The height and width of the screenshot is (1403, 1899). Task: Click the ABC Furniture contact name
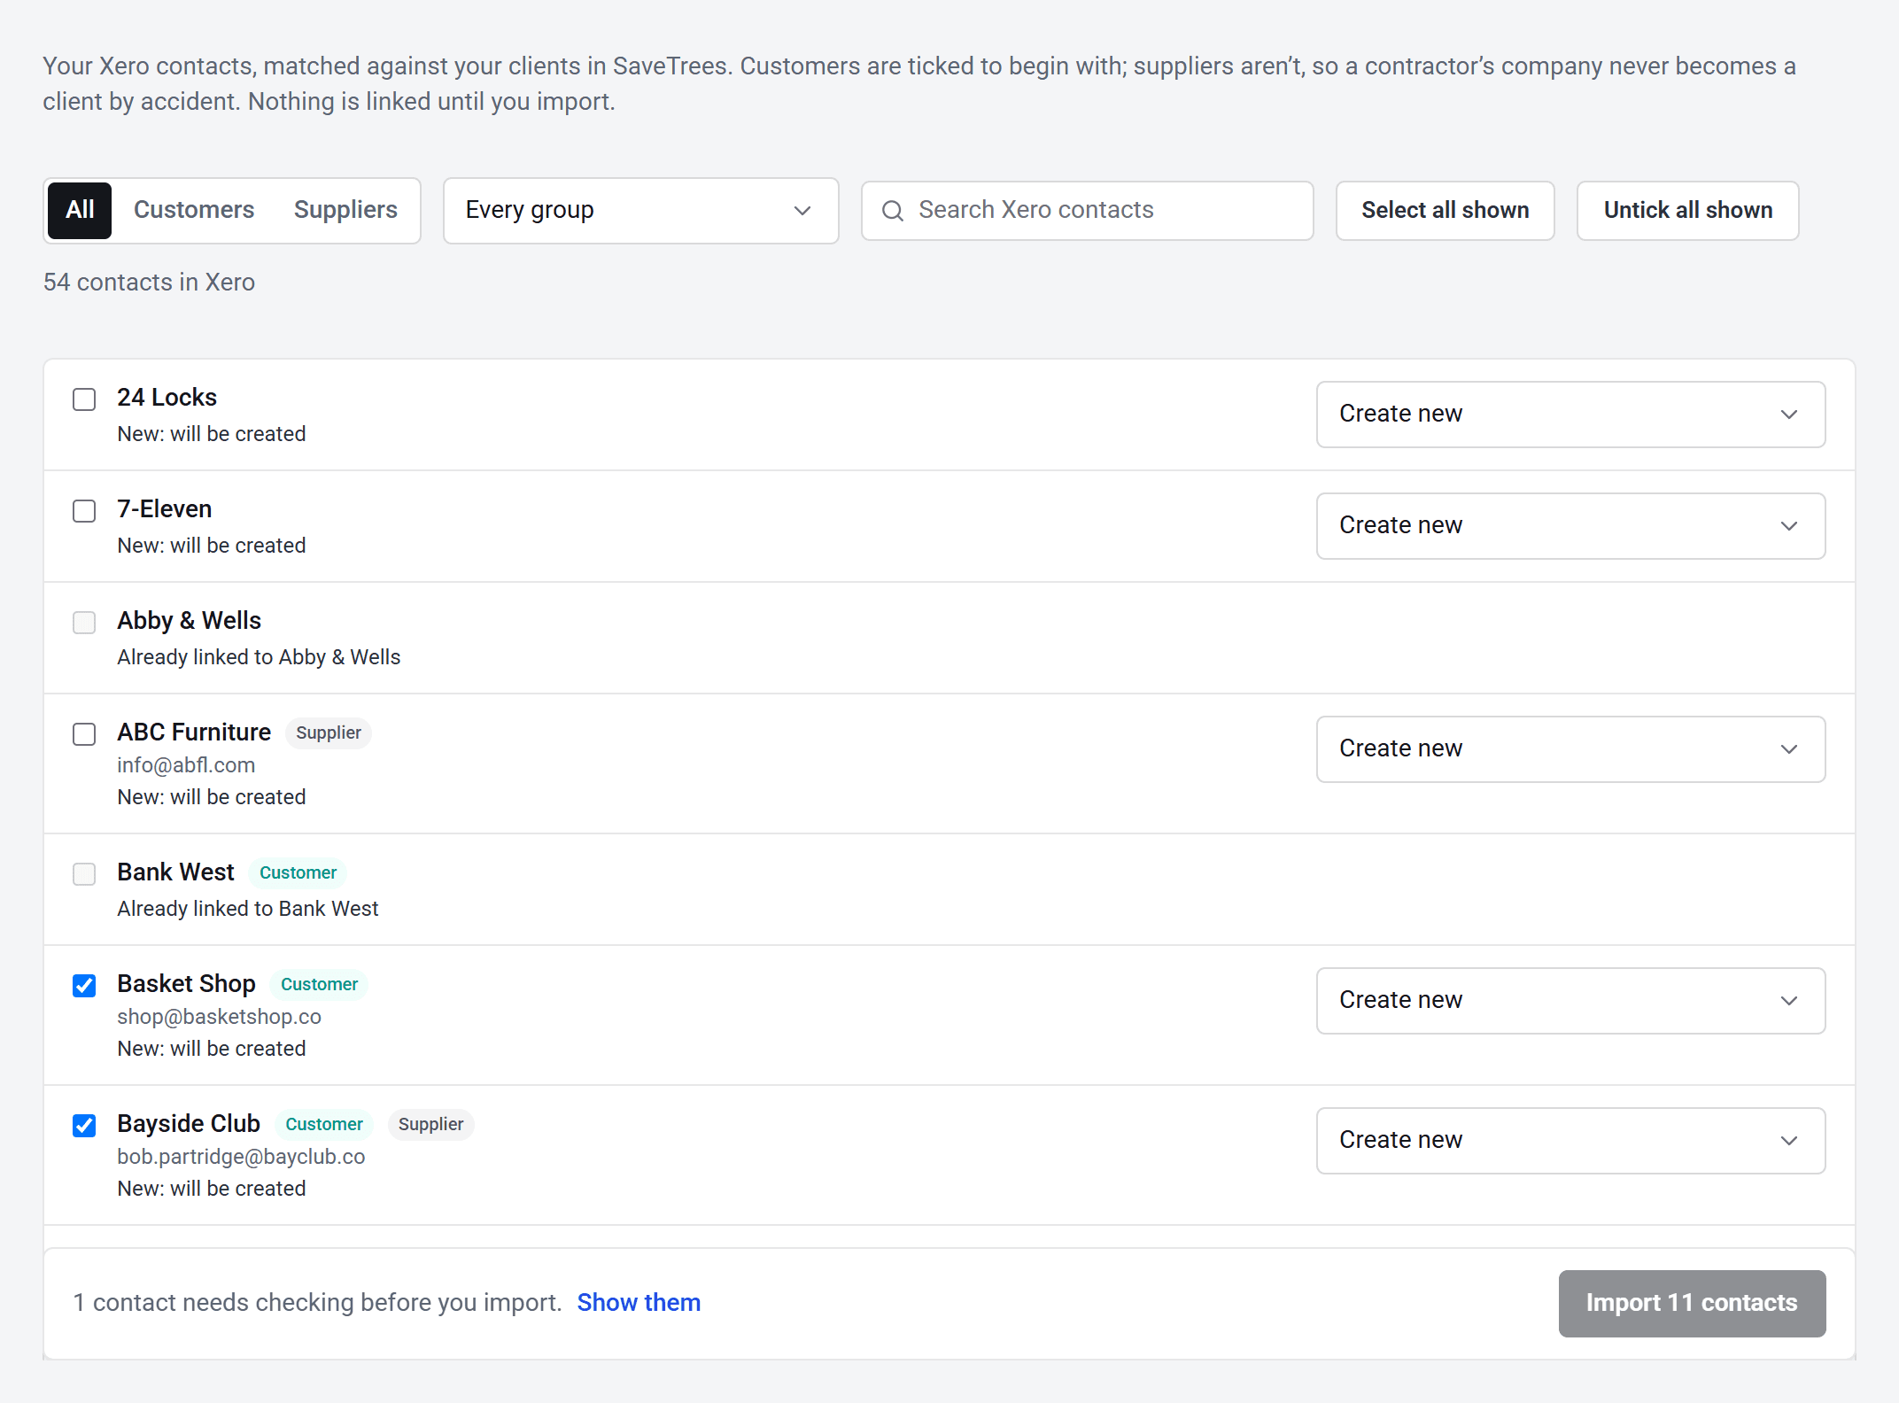(194, 733)
